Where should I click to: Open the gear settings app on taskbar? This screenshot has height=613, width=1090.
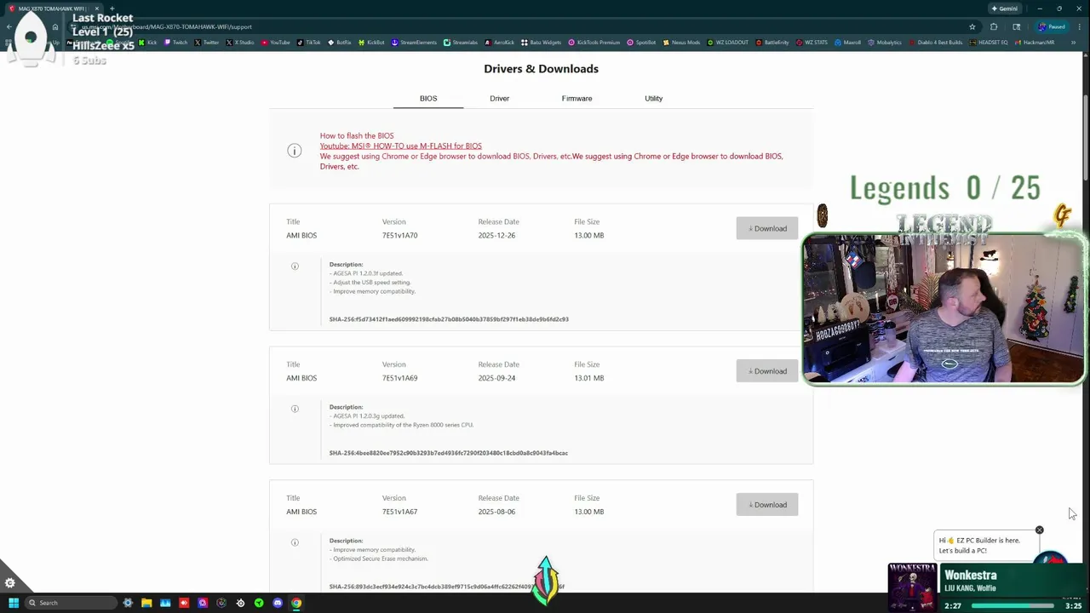pyautogui.click(x=128, y=603)
